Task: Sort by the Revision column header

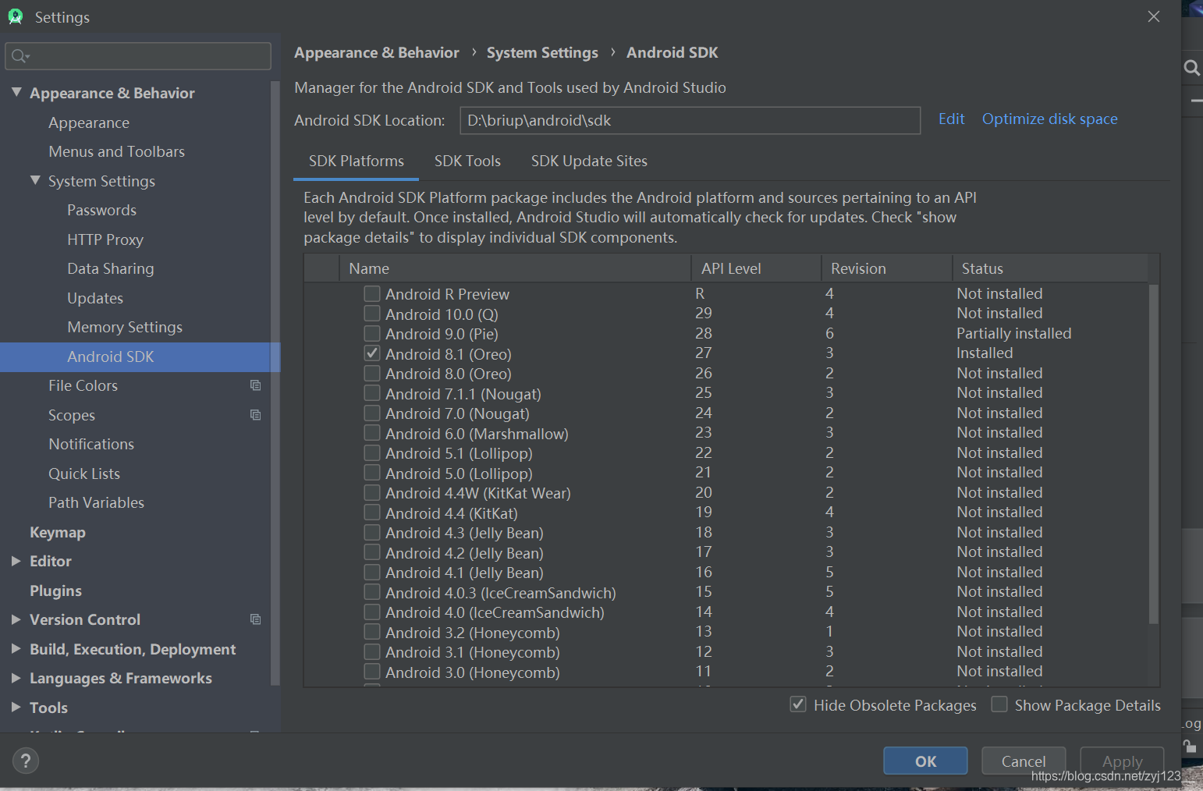Action: [887, 268]
